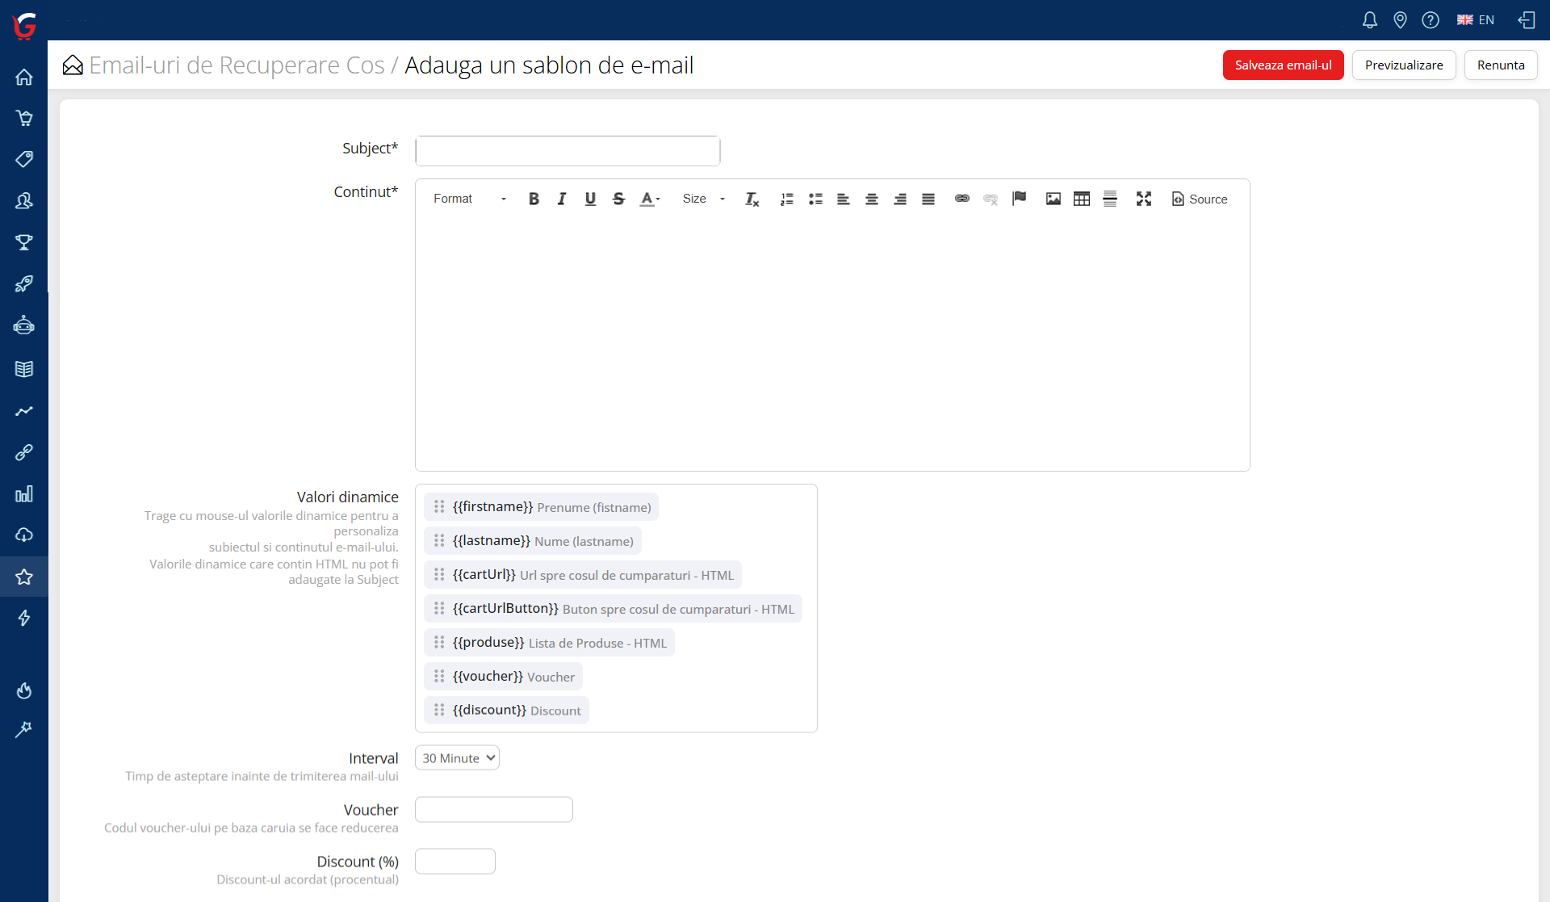
Task: Open the font Size dropdown
Action: (703, 199)
